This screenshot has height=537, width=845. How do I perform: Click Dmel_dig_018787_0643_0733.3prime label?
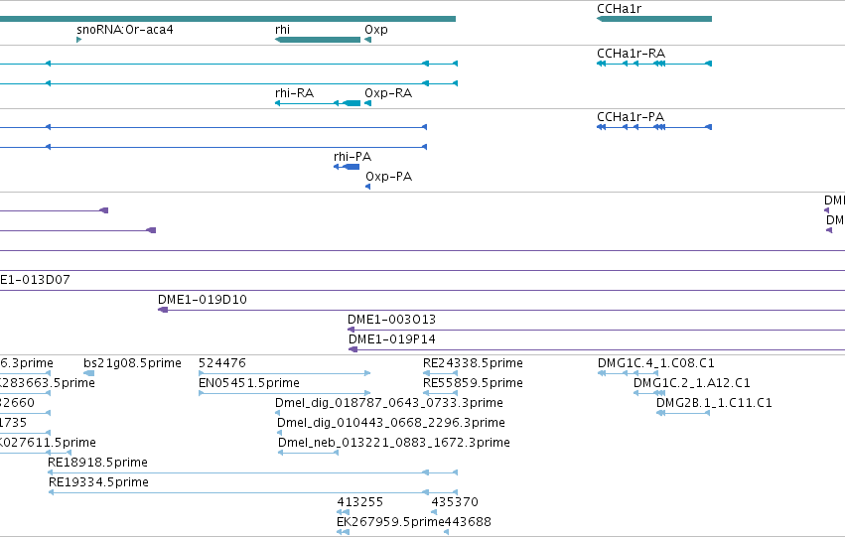(x=389, y=403)
